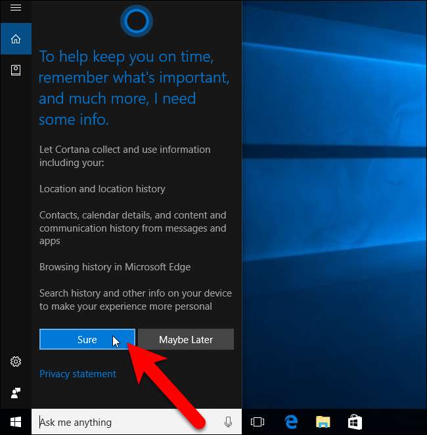Open Task View on the taskbar
Screen dimensions: 427x435
point(258,422)
